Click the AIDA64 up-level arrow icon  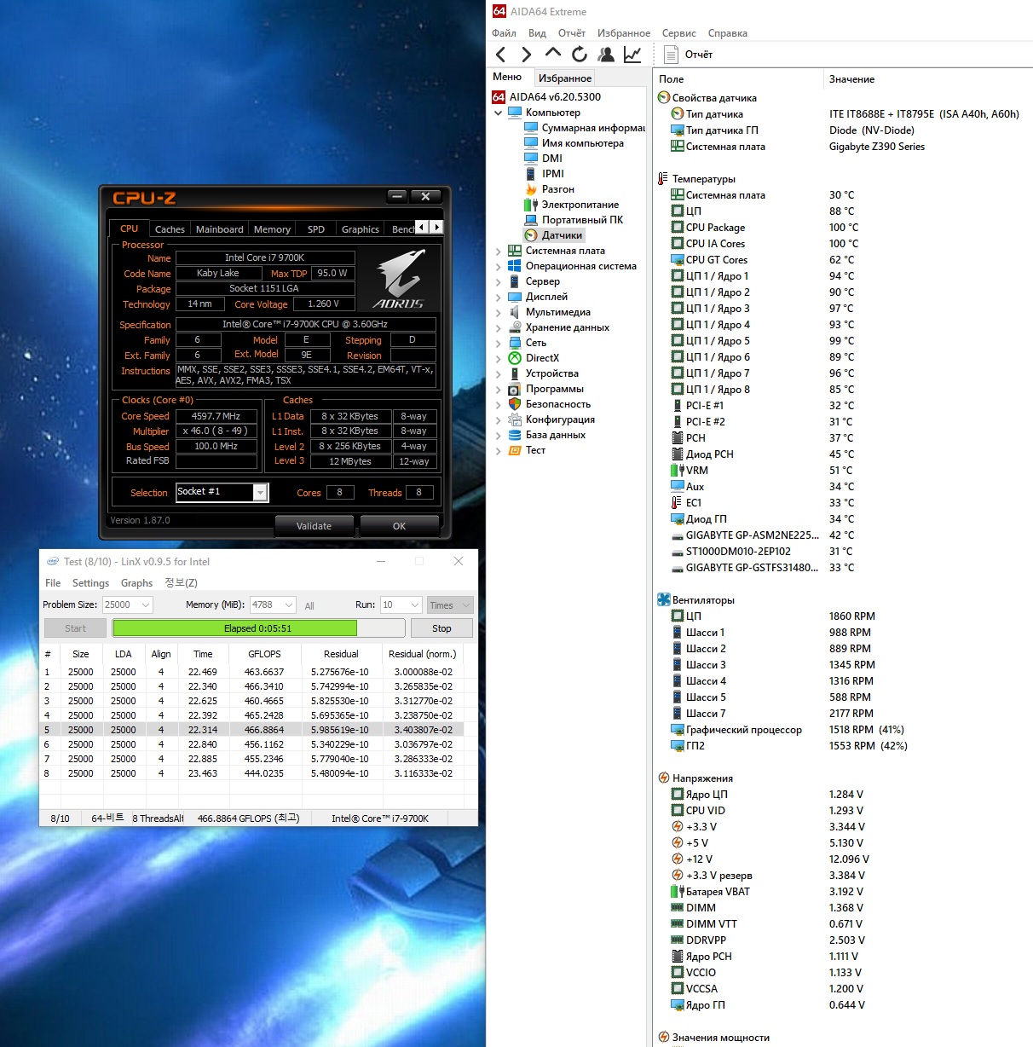[x=552, y=54]
